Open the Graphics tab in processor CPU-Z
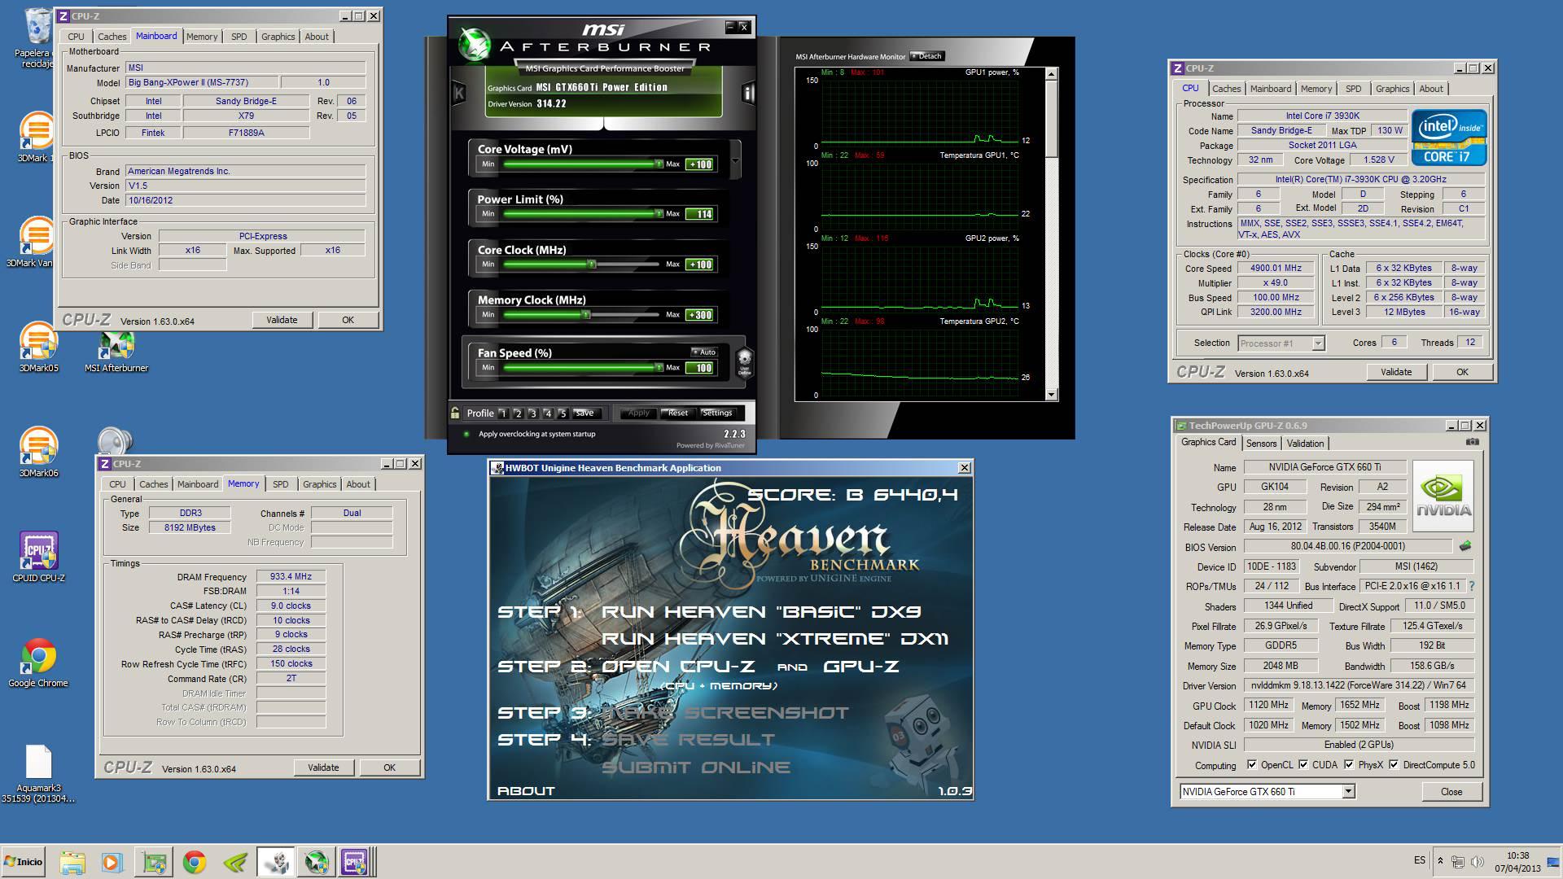Screen dimensions: 1563x879 click(x=1392, y=89)
